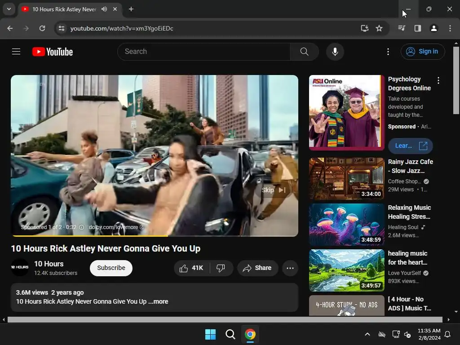Start voice search with microphone icon

click(335, 52)
